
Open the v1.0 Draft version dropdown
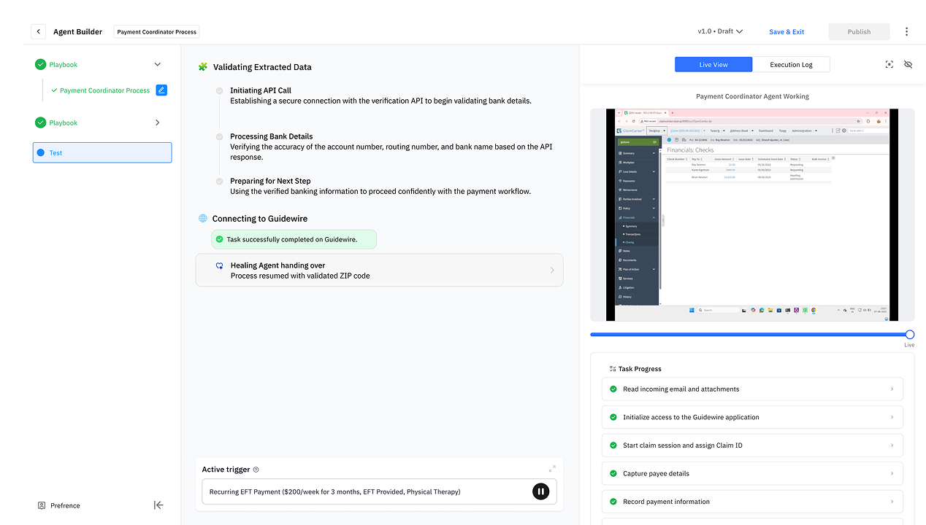[x=720, y=31]
